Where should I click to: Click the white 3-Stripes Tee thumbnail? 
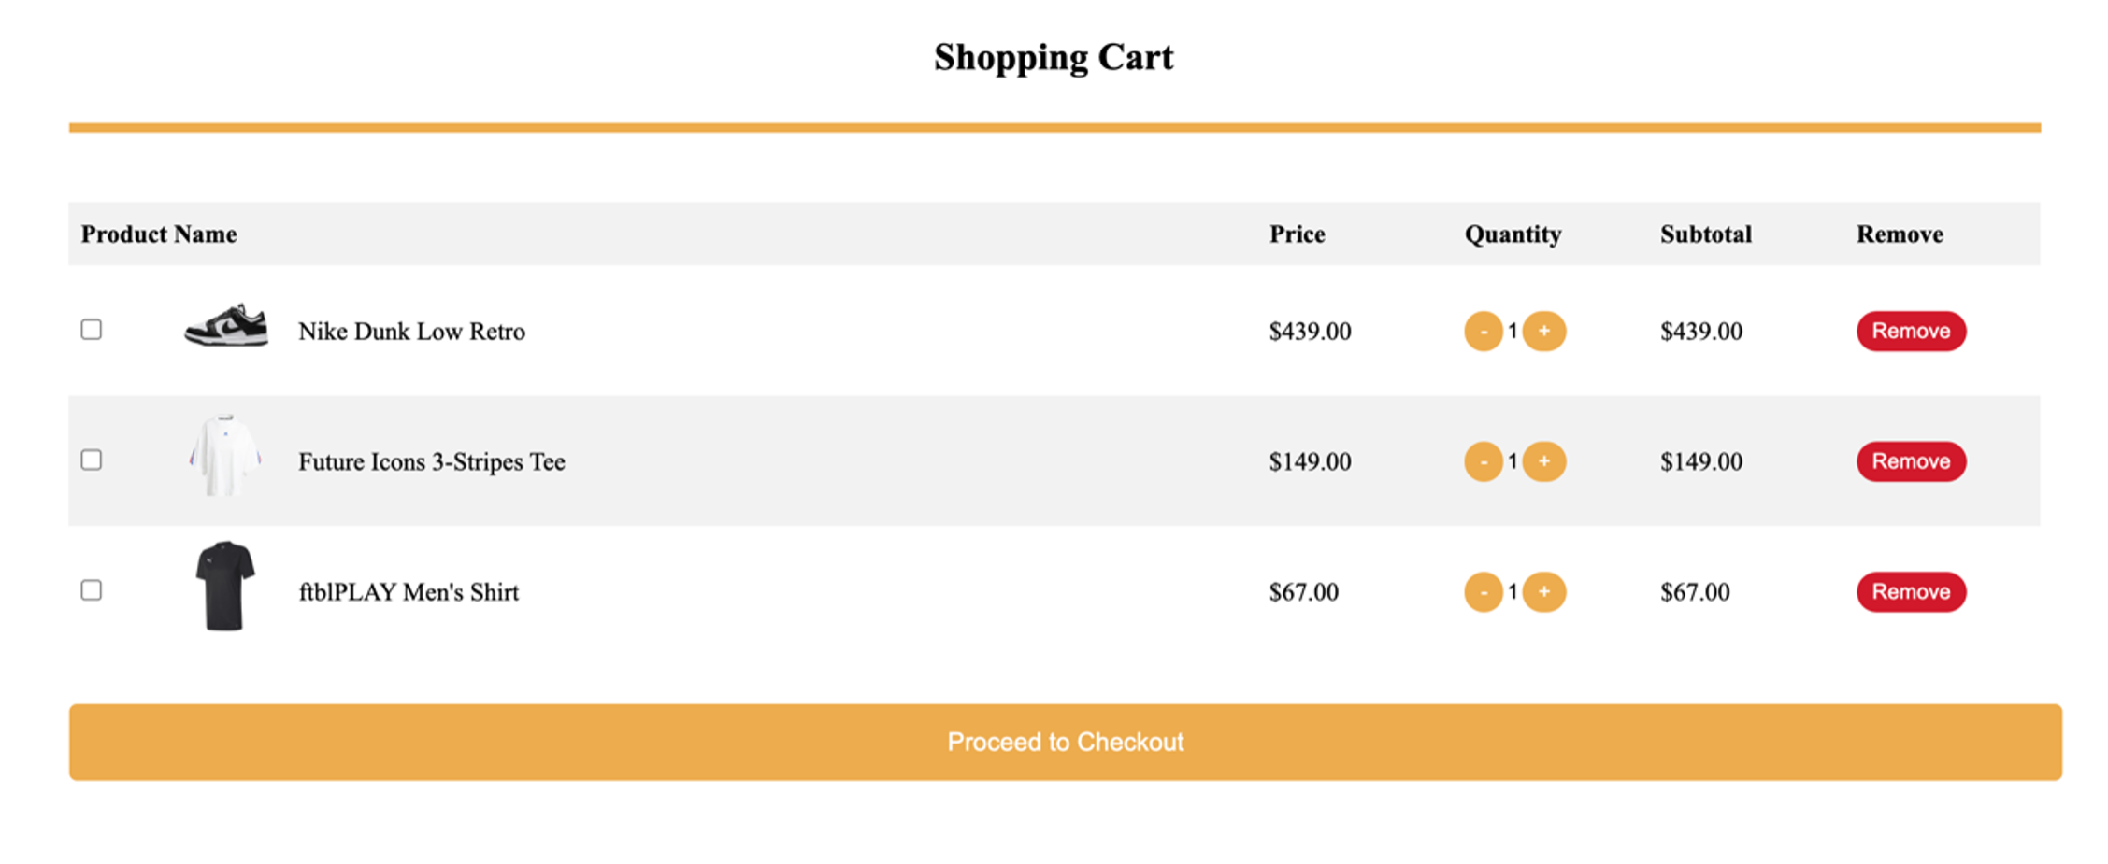224,457
